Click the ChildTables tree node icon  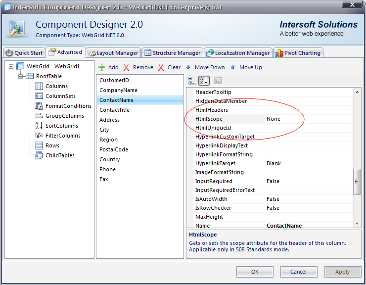click(x=39, y=155)
